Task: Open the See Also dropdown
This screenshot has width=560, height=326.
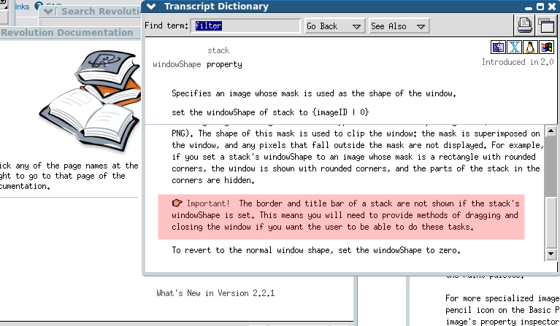Action: click(399, 26)
